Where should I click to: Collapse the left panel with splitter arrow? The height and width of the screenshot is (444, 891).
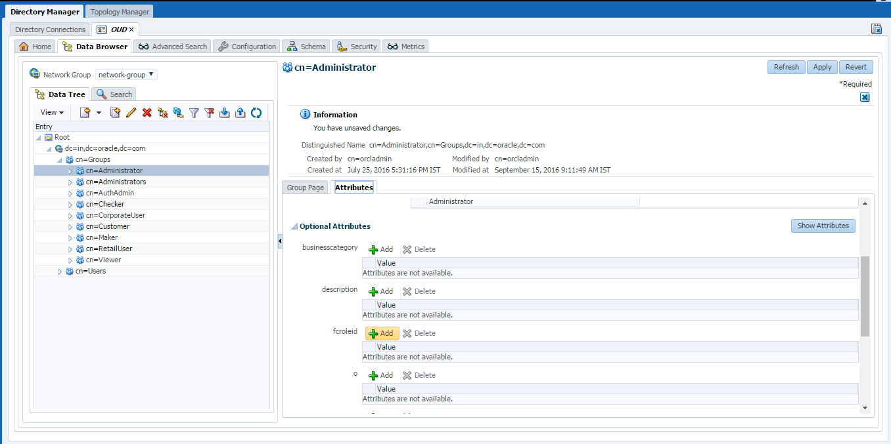[x=280, y=243]
